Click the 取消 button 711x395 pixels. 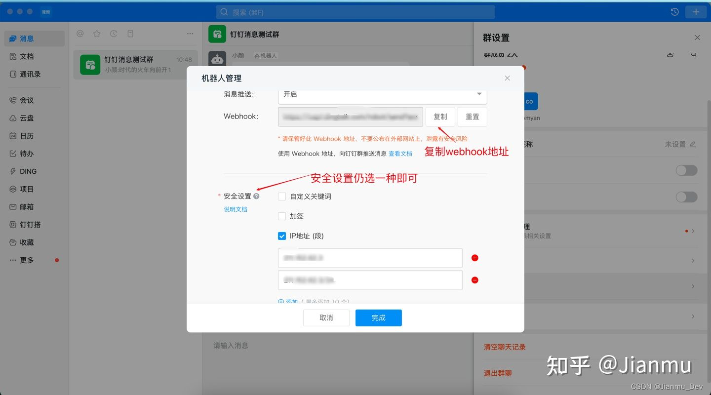pos(326,318)
